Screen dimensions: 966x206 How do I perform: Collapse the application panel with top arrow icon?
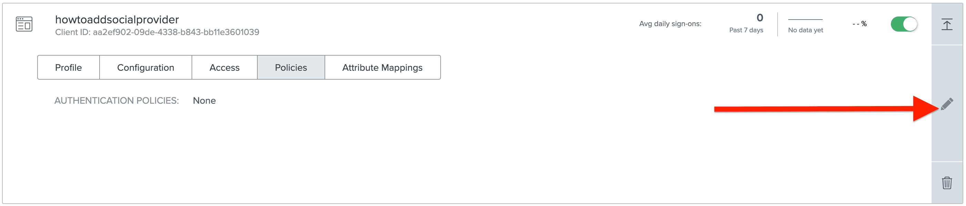[946, 24]
